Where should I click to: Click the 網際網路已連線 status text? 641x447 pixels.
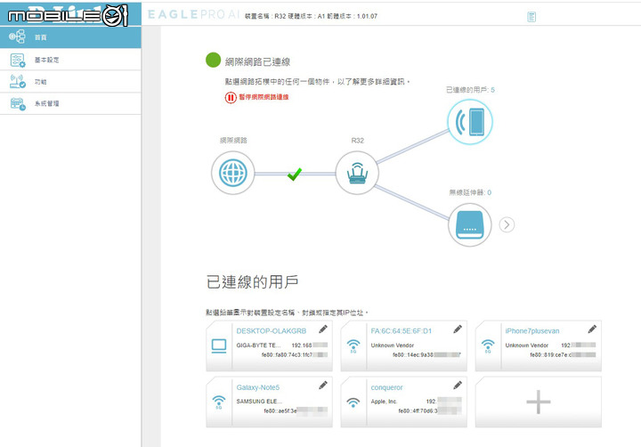pos(257,61)
